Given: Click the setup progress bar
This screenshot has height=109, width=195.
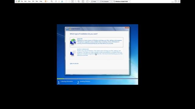Looking at the screenshot, I should (97, 79).
